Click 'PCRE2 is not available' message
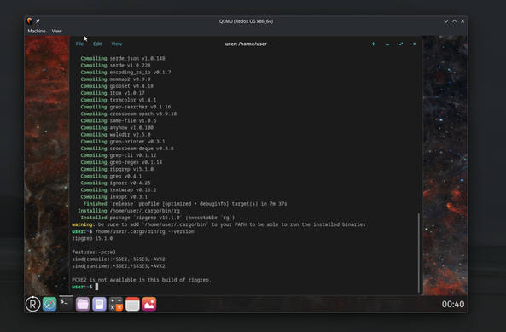This screenshot has height=332, width=506. point(142,280)
